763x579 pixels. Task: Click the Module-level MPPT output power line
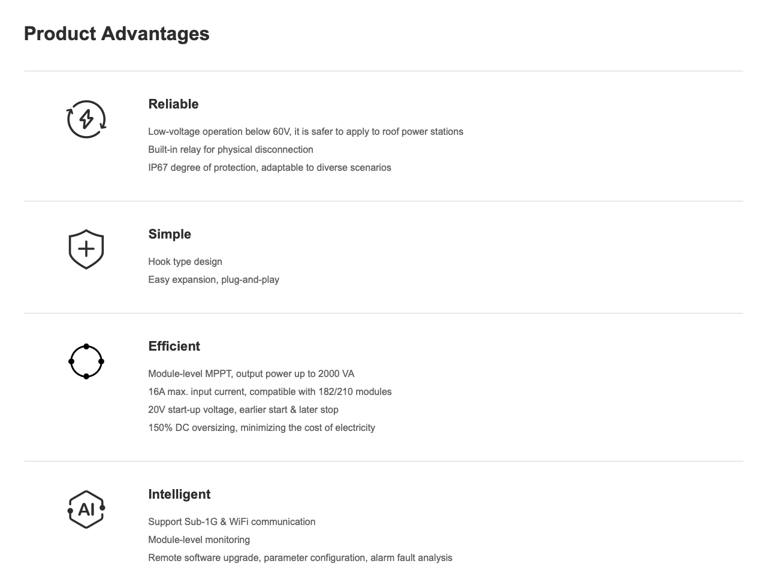tap(251, 374)
